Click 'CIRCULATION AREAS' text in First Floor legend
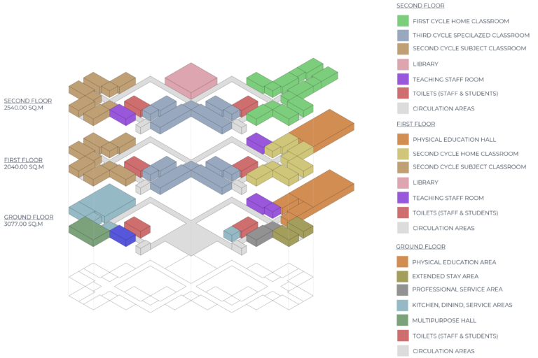Image resolution: width=538 pixels, height=358 pixels. click(x=443, y=228)
